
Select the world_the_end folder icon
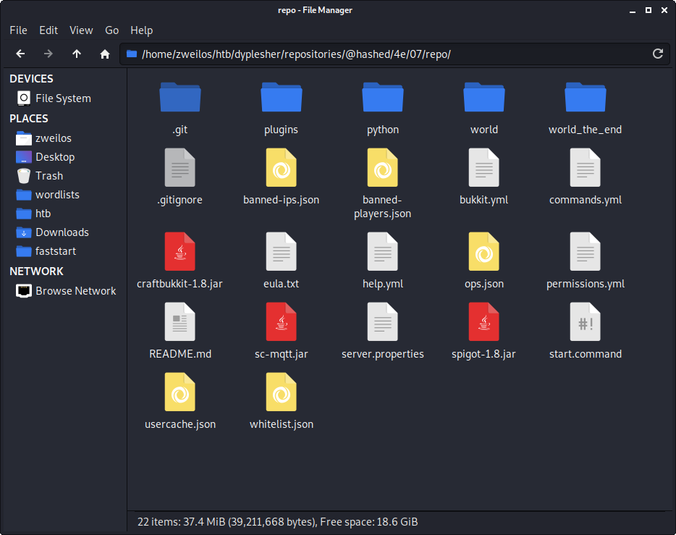click(586, 97)
